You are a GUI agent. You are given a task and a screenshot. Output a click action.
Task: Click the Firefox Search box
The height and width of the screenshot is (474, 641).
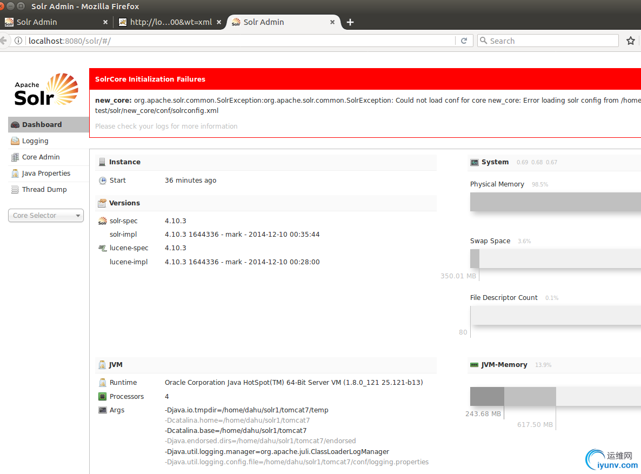tap(548, 41)
